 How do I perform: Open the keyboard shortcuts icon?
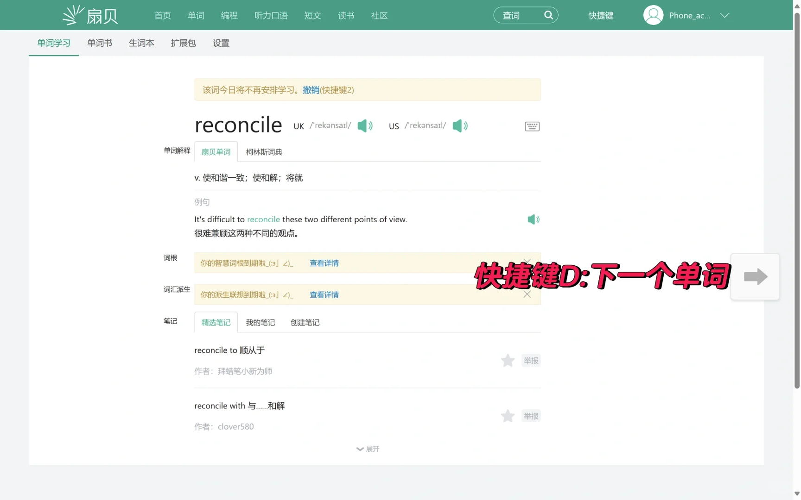(x=531, y=126)
